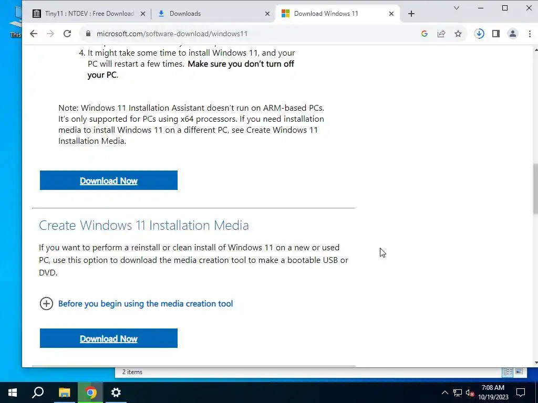
Task: Close the Downloads tab
Action: coord(267,14)
